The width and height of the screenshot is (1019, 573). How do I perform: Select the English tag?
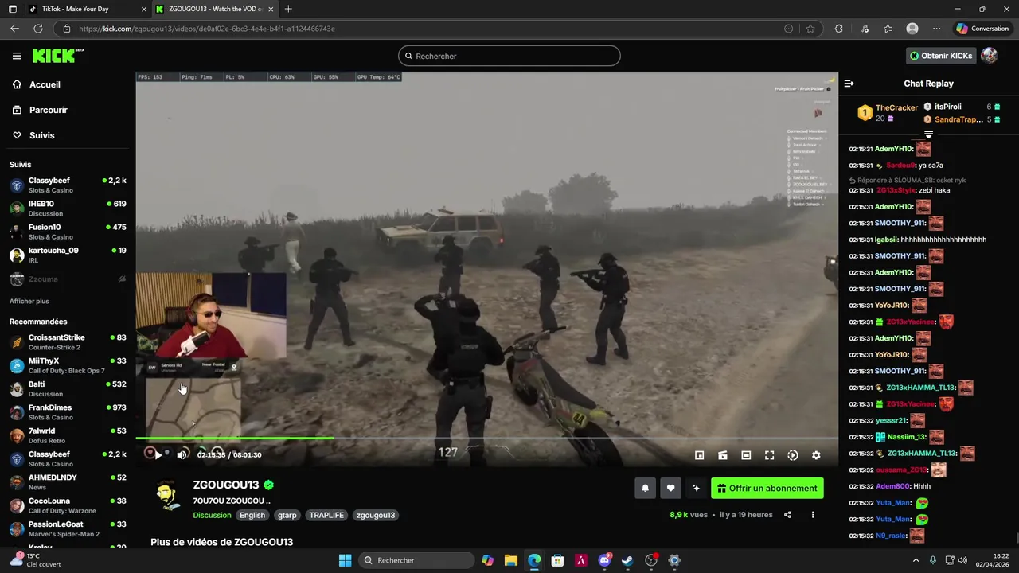click(x=252, y=515)
